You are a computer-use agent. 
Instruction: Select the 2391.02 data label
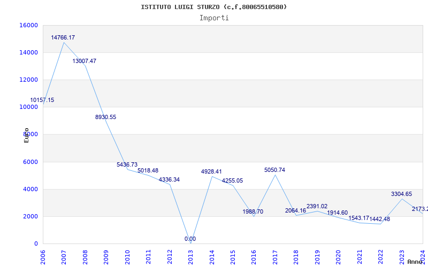(x=317, y=206)
